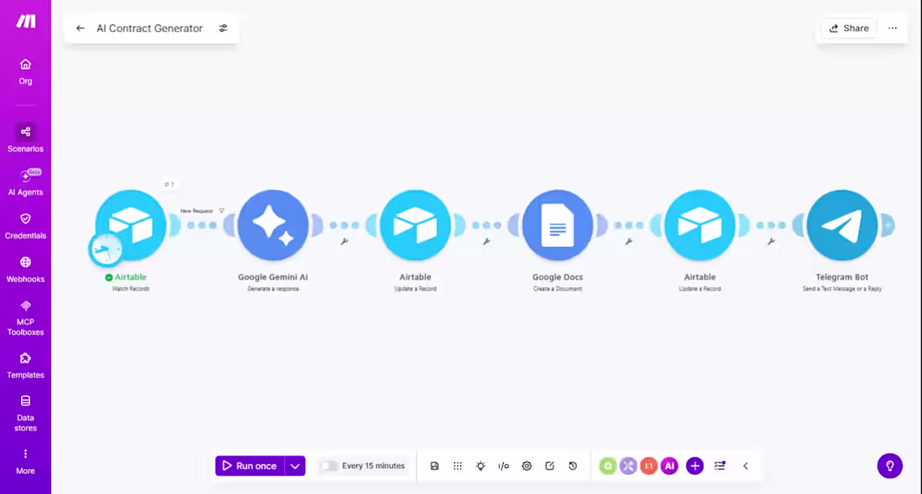Screen dimensions: 922x494
Task: Open the checklist icon in bottom toolbar
Action: (x=720, y=466)
